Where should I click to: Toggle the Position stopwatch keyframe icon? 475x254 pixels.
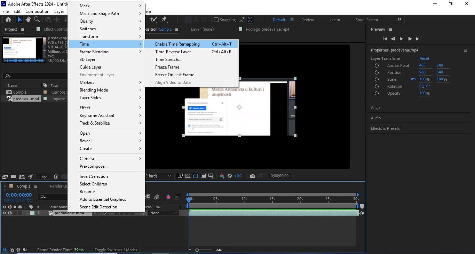377,72
